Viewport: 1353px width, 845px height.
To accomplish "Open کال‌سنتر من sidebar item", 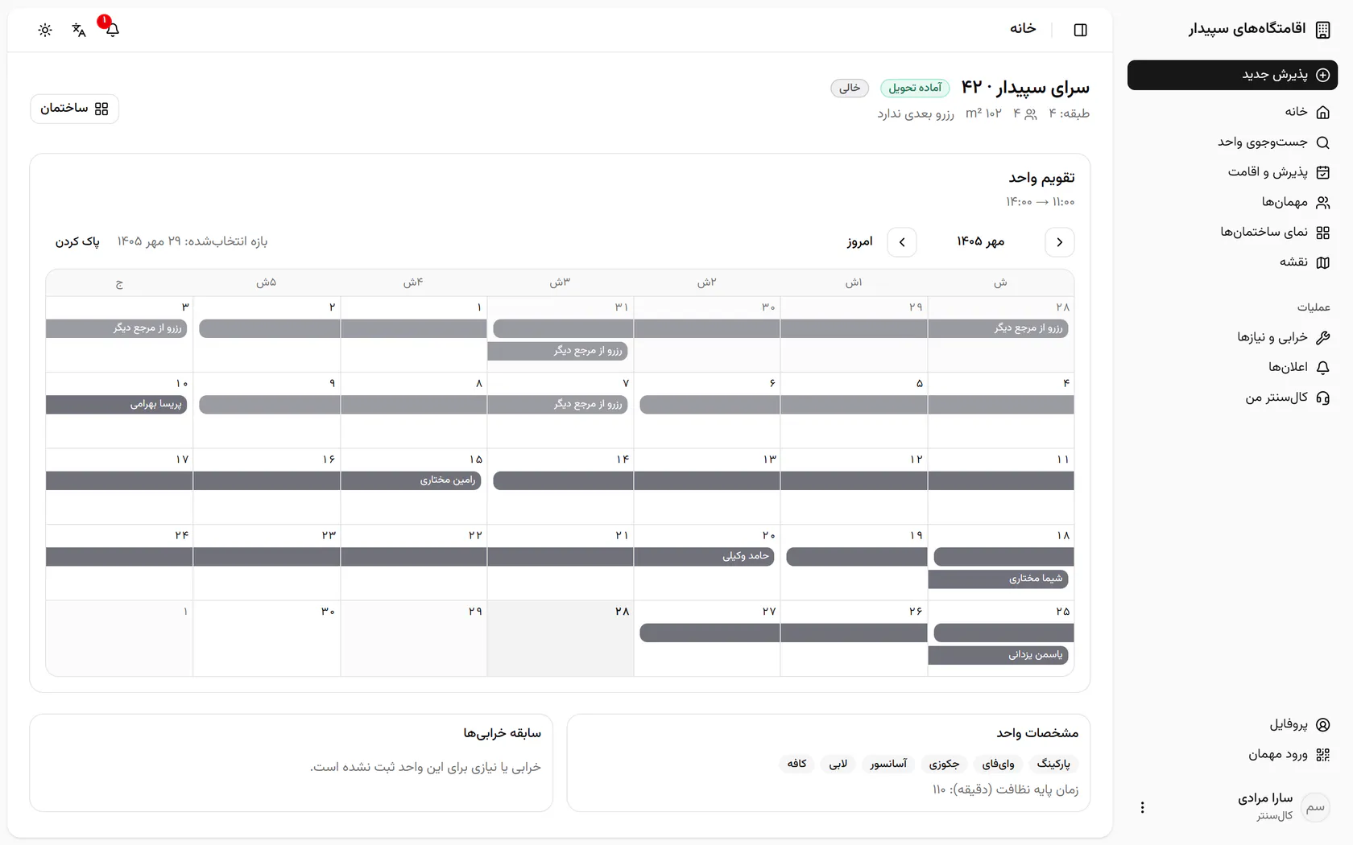I will tap(1232, 398).
